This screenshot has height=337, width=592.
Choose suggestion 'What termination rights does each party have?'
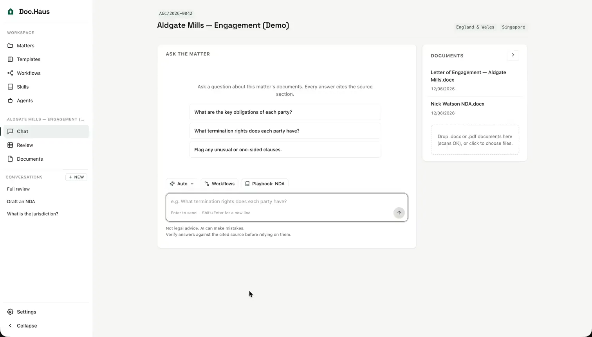(285, 131)
